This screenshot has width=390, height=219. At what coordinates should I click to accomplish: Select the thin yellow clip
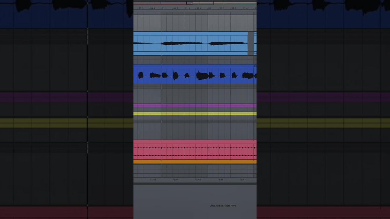195,114
